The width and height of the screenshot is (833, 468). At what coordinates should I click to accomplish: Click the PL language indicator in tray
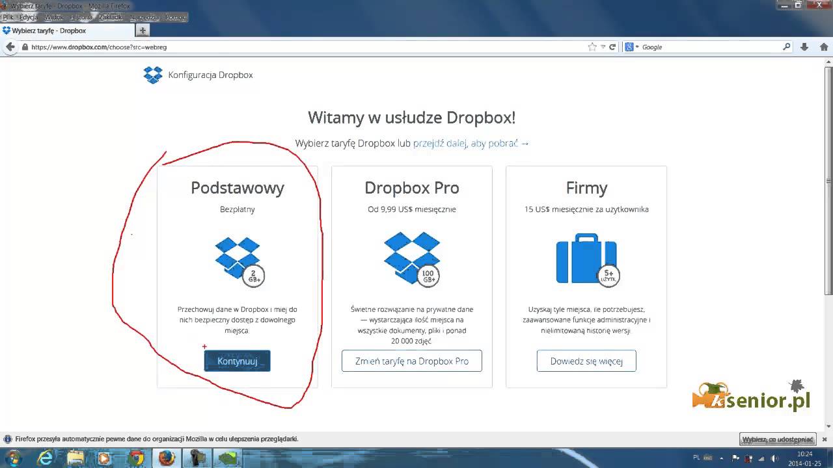[696, 458]
